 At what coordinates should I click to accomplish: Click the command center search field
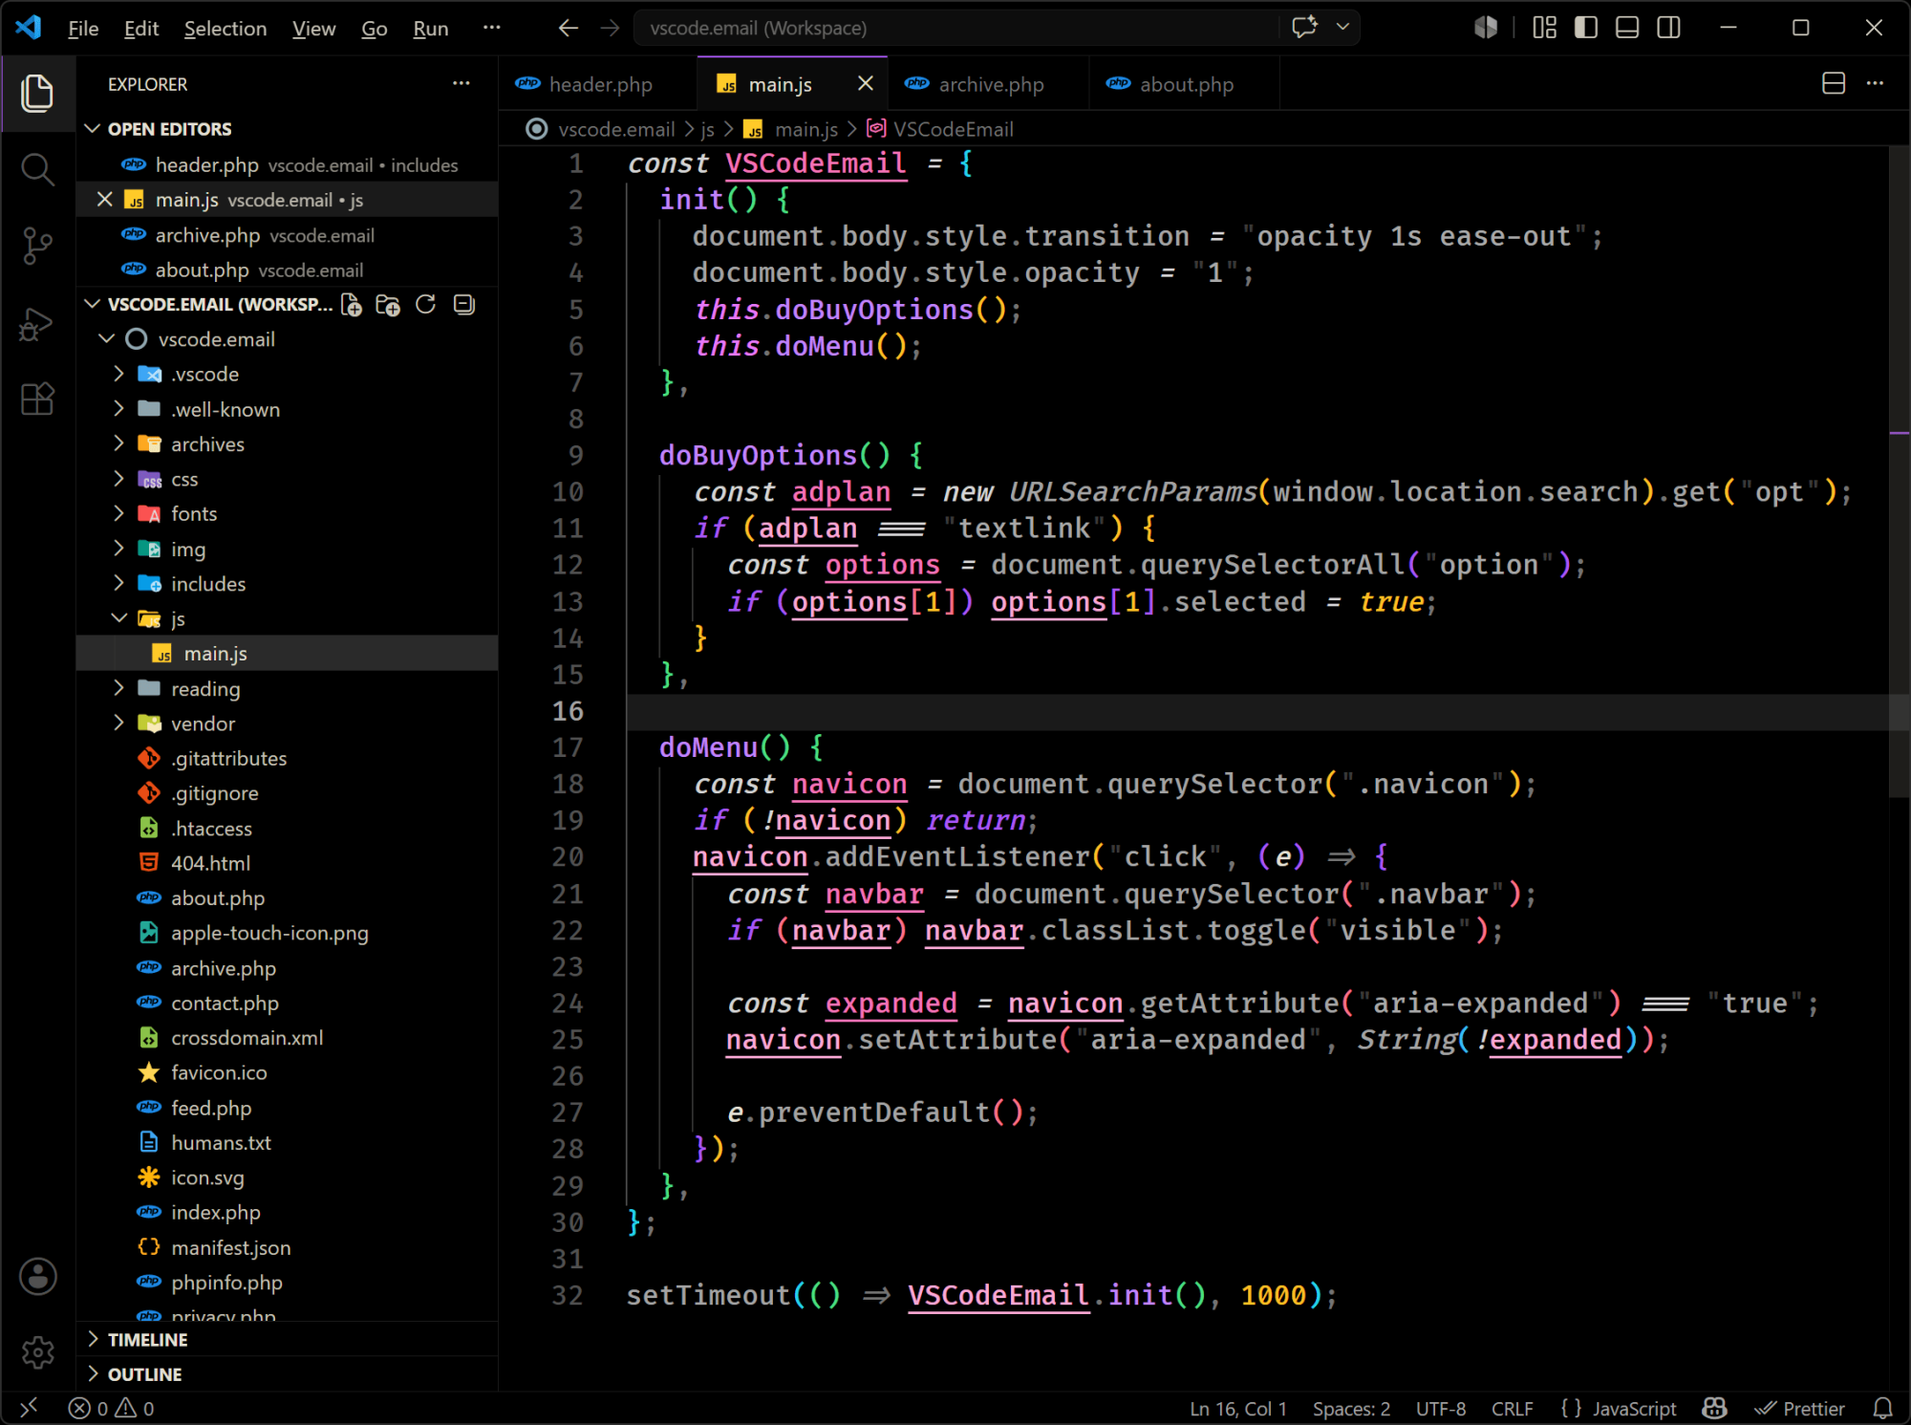[x=955, y=28]
